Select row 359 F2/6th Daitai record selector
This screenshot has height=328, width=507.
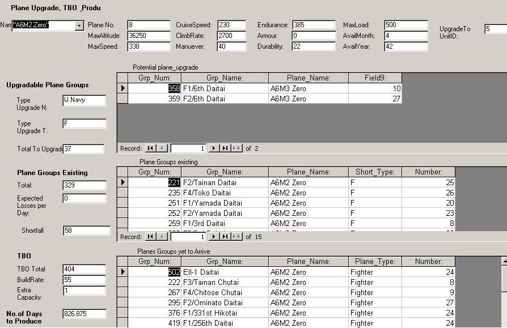pyautogui.click(x=122, y=99)
